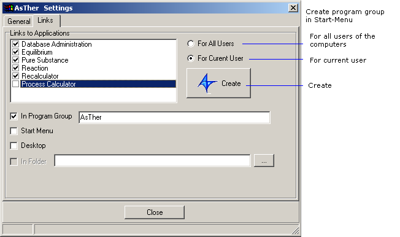This screenshot has height=237, width=400.
Task: Close the AsTher Settings window
Action: [x=293, y=8]
